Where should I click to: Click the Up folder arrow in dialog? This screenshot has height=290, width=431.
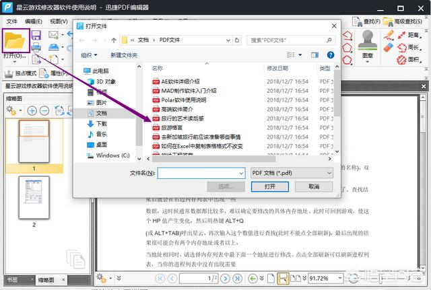pyautogui.click(x=114, y=40)
